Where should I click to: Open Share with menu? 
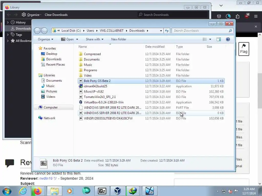(95, 39)
